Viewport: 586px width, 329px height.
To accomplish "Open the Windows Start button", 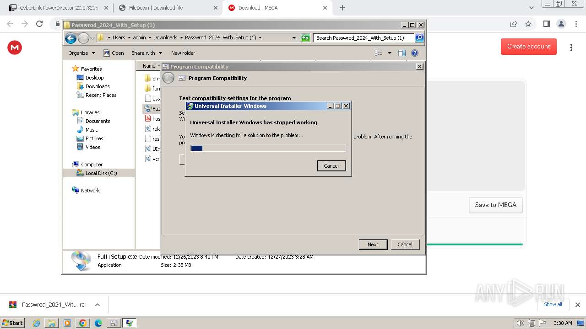I will (12, 323).
